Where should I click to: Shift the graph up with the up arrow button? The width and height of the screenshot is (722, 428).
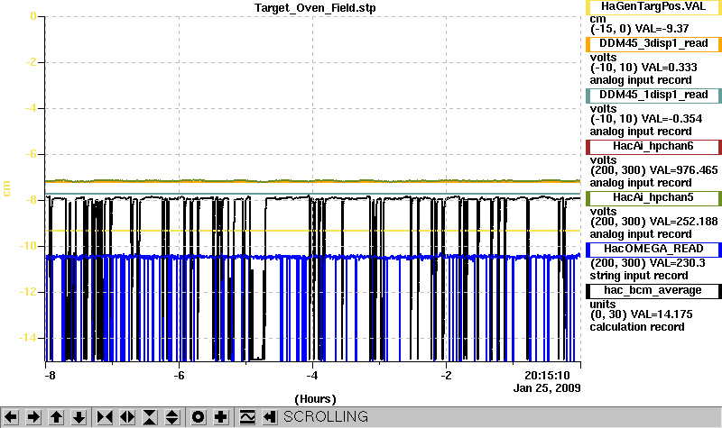coord(56,417)
